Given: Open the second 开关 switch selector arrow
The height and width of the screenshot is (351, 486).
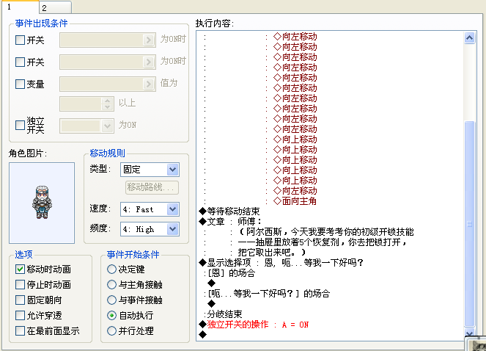Looking at the screenshot, I should pos(149,62).
